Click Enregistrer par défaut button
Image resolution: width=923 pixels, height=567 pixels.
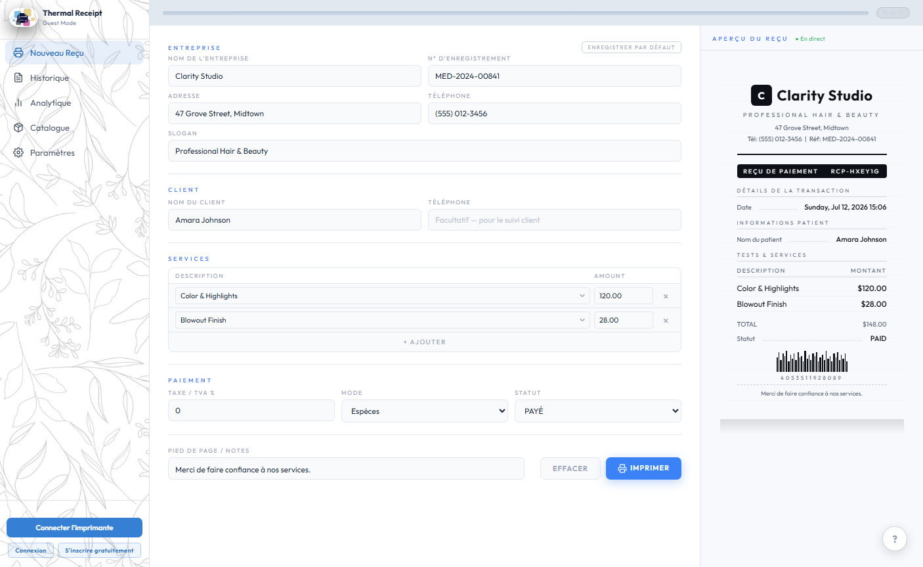[x=632, y=47]
